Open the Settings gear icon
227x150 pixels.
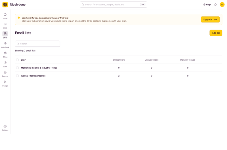[x=5, y=126]
